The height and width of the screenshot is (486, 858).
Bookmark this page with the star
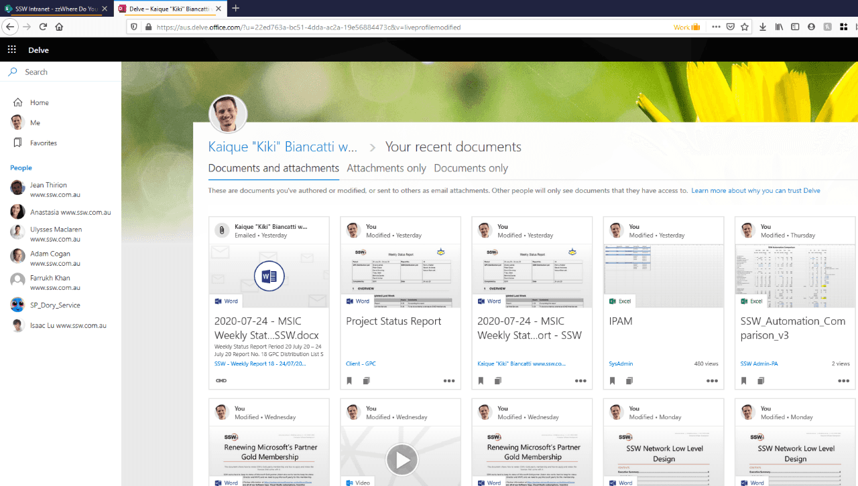click(x=745, y=27)
